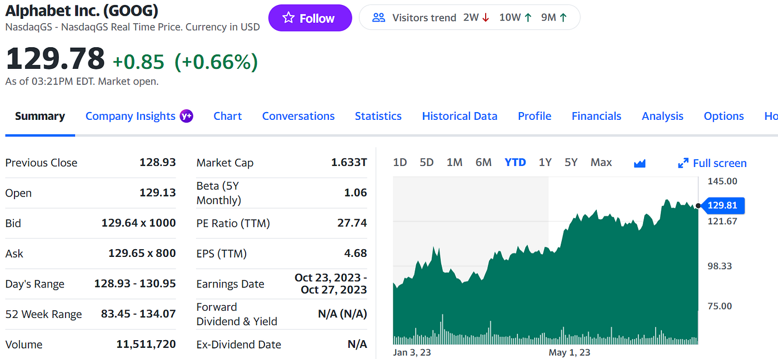
Task: Click the Follow button
Action: [x=310, y=18]
